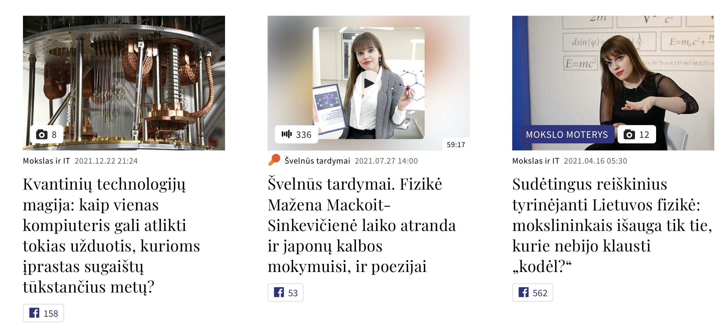
Task: Open Švelnūs tardymai category link
Action: pos(317,161)
